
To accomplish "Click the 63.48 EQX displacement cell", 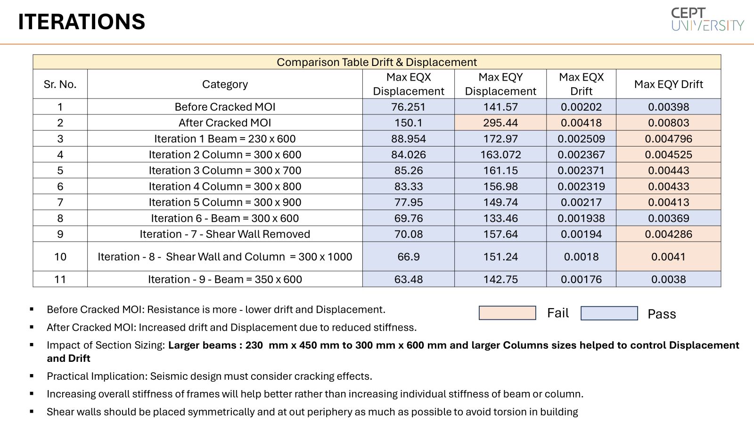I will [x=409, y=279].
